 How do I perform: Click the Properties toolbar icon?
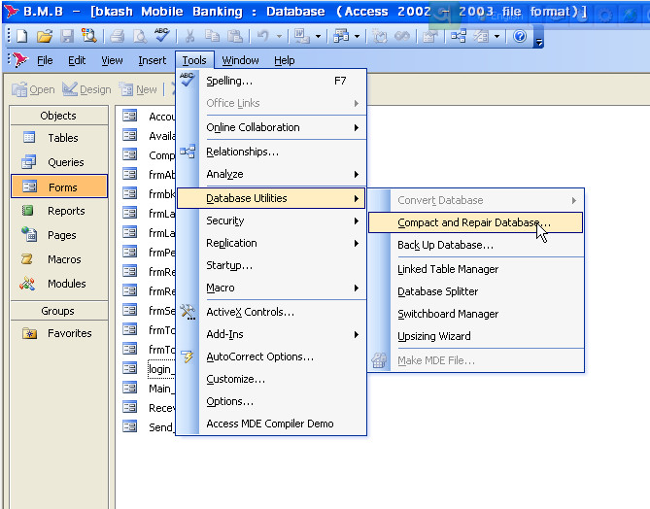tap(429, 37)
